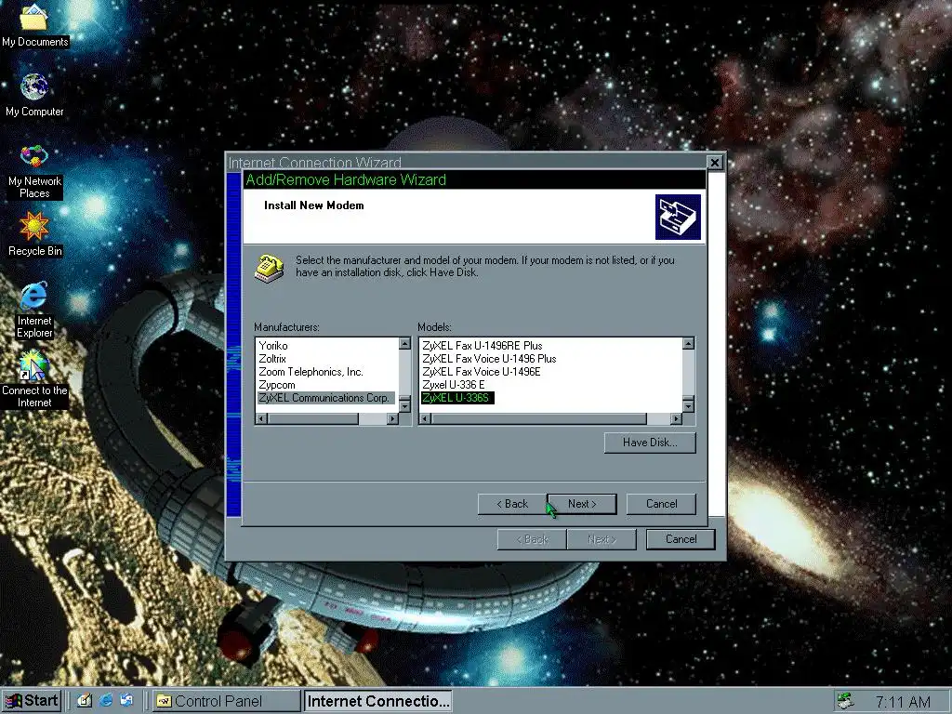Open the My Documents desktop icon
Screen dimensions: 952x714
click(34, 25)
